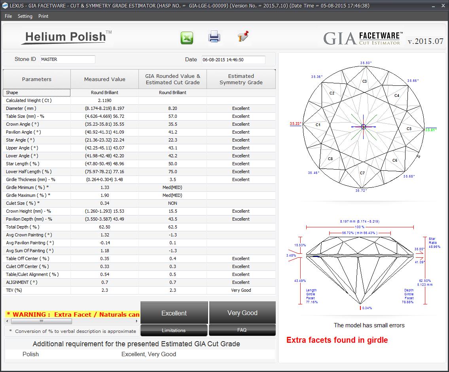
Task: Select the Culet Off Center ( % ) label
Action: tap(27, 266)
